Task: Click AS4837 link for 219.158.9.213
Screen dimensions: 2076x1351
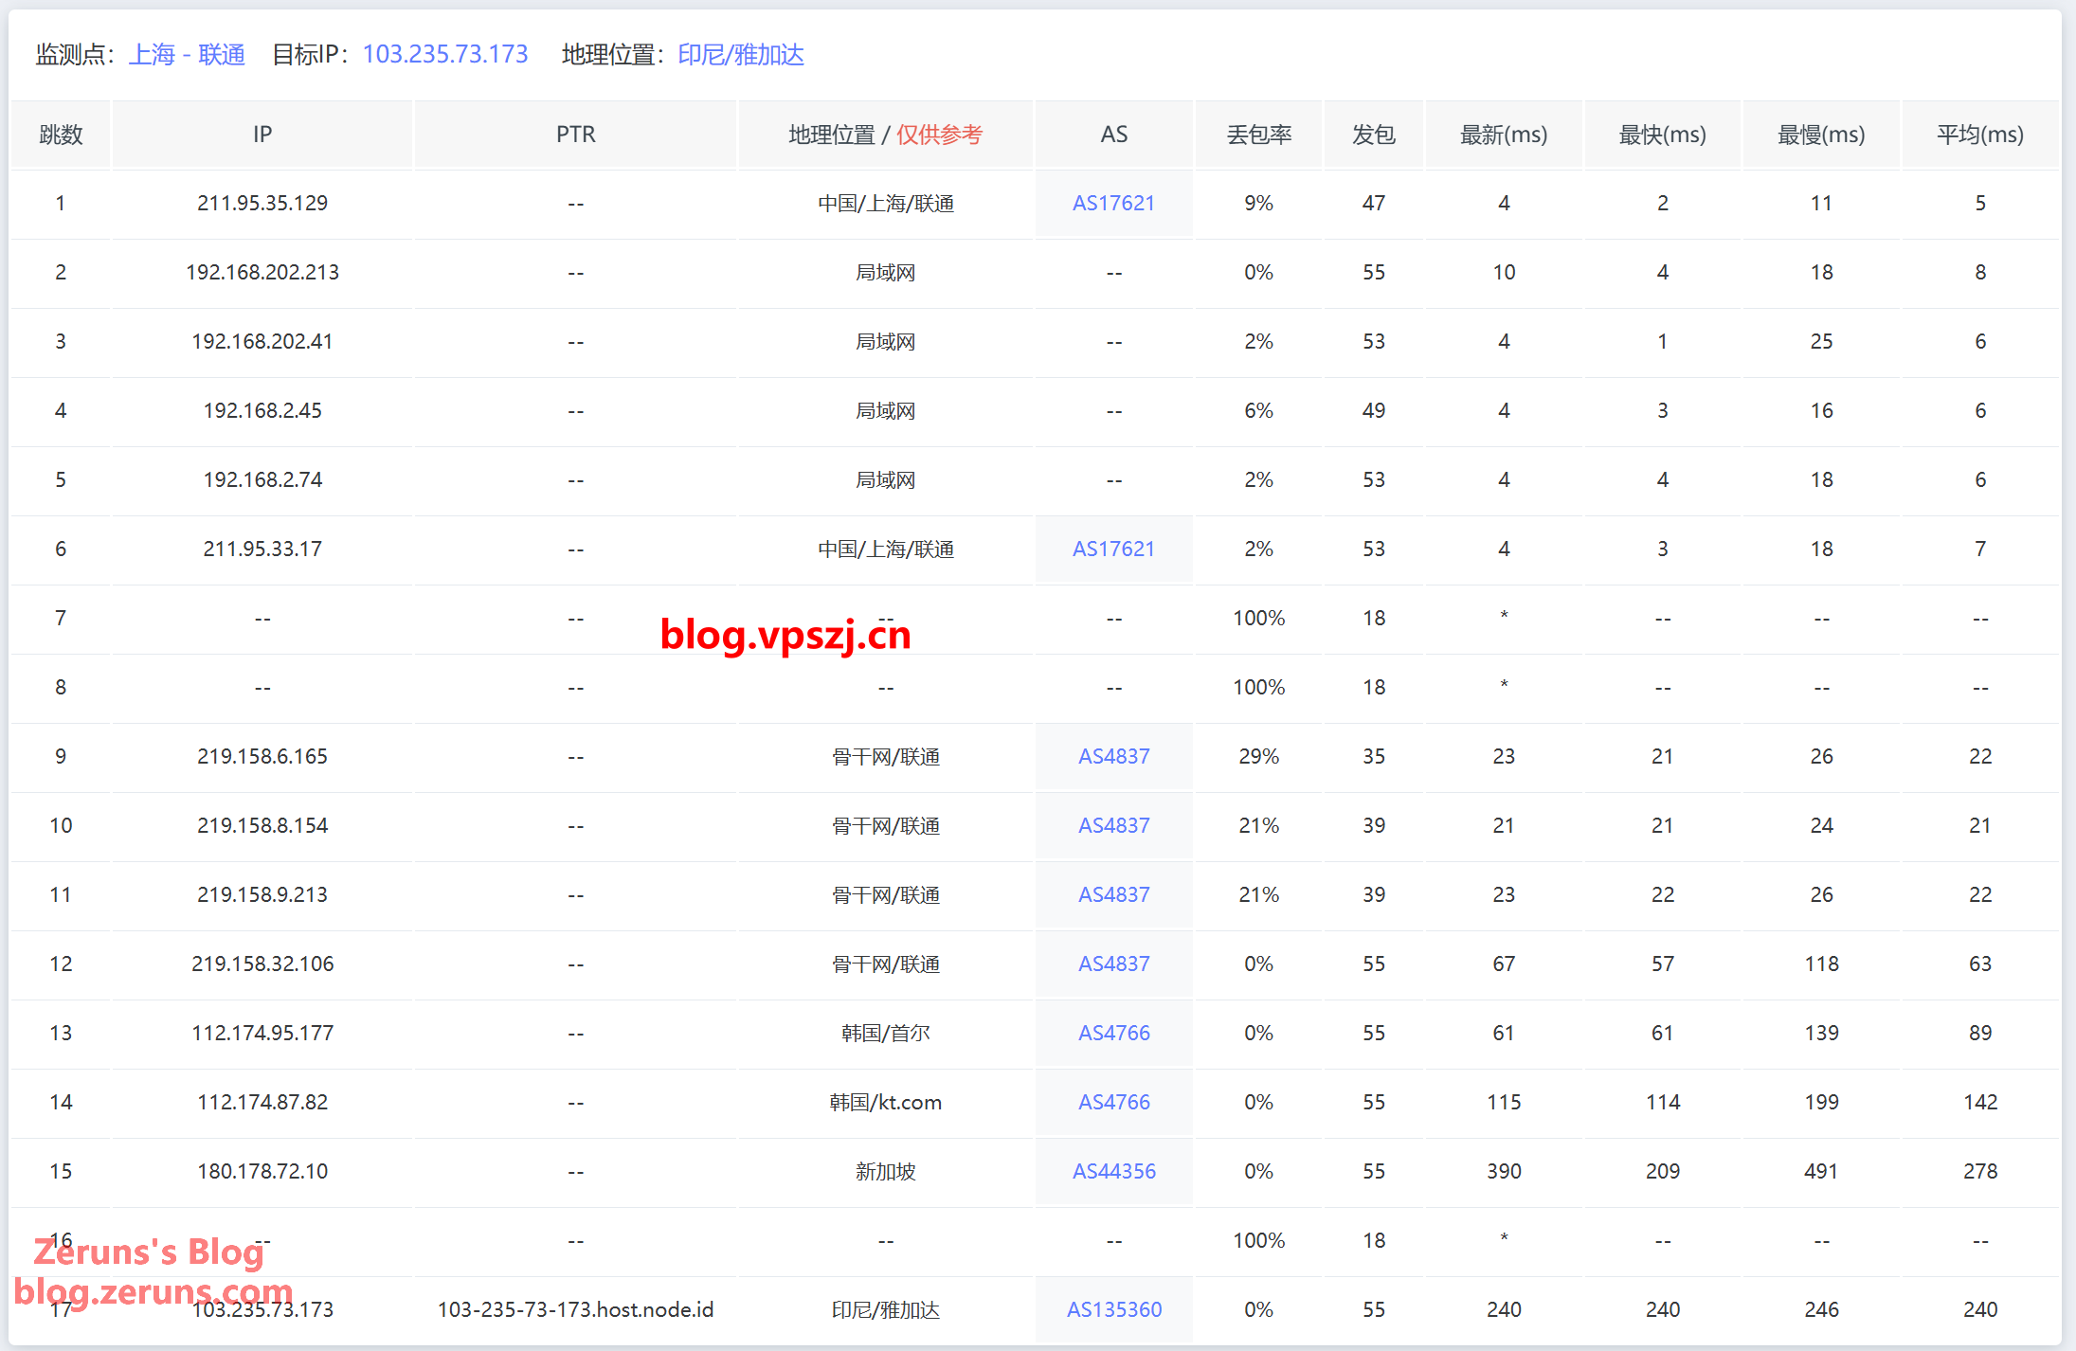Action: tap(1113, 894)
